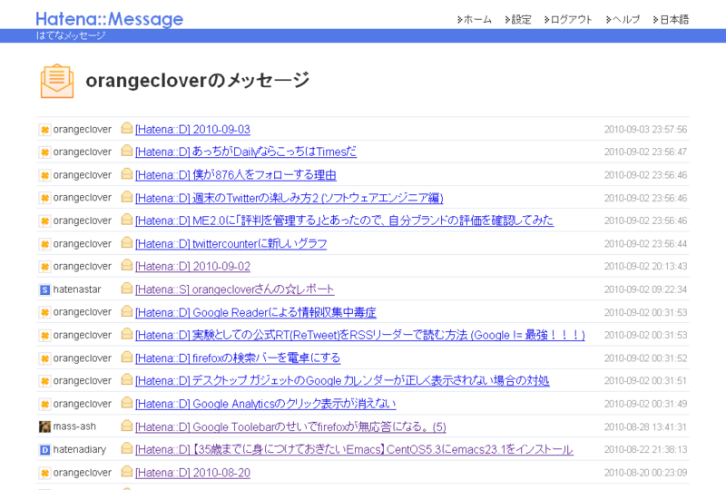Screen dimensions: 726x490
Task: Click sender name hatenastar
Action: click(77, 289)
